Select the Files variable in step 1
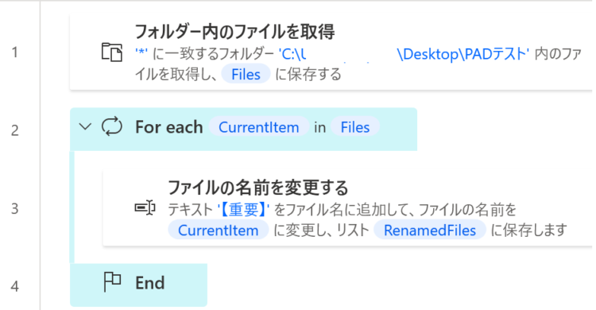Image resolution: width=596 pixels, height=310 pixels. coord(246,74)
